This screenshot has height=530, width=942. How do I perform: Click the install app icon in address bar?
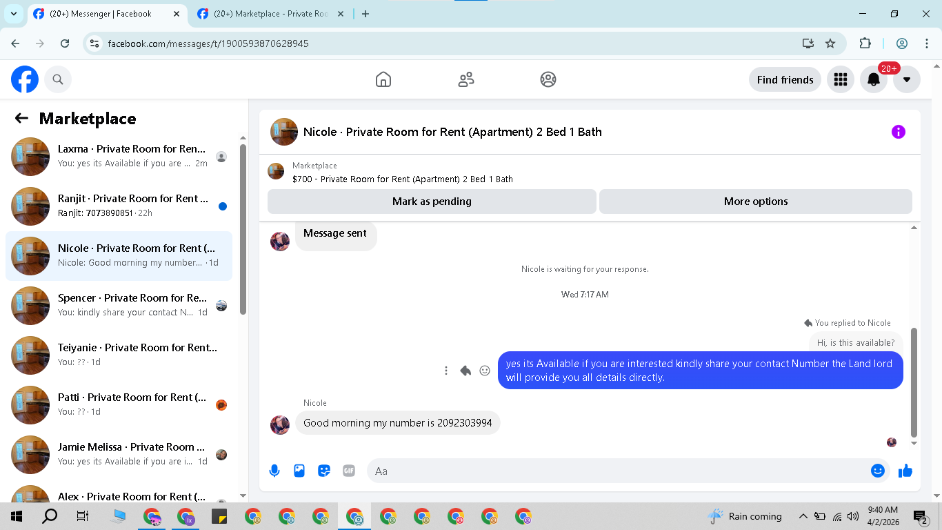808,43
